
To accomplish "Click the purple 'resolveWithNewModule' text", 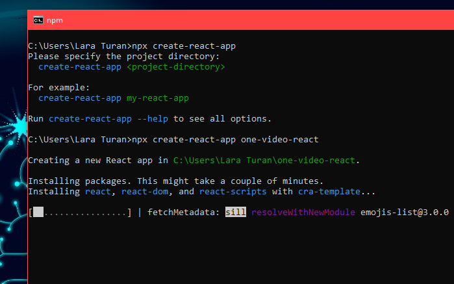I will pos(303,213).
